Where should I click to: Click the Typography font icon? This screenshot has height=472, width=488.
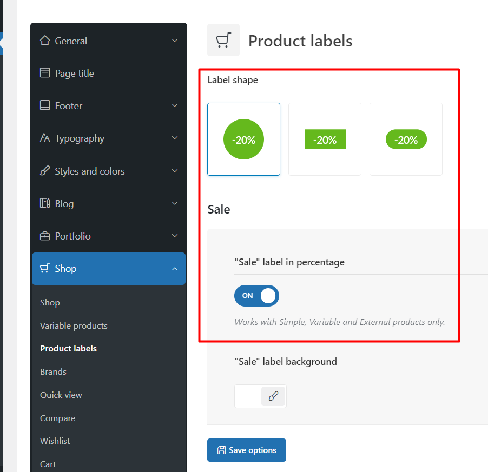point(45,138)
